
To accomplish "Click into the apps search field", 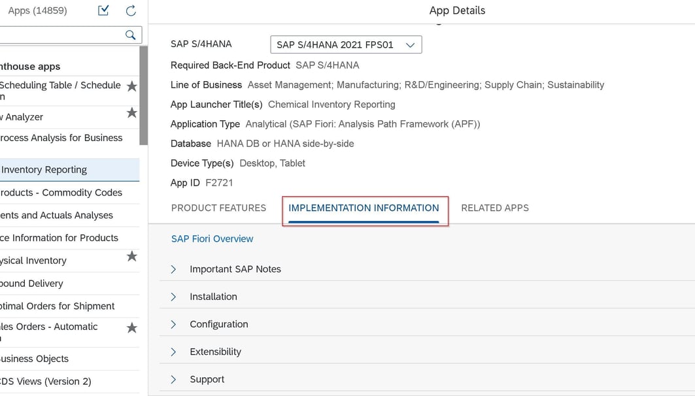I will pyautogui.click(x=59, y=35).
